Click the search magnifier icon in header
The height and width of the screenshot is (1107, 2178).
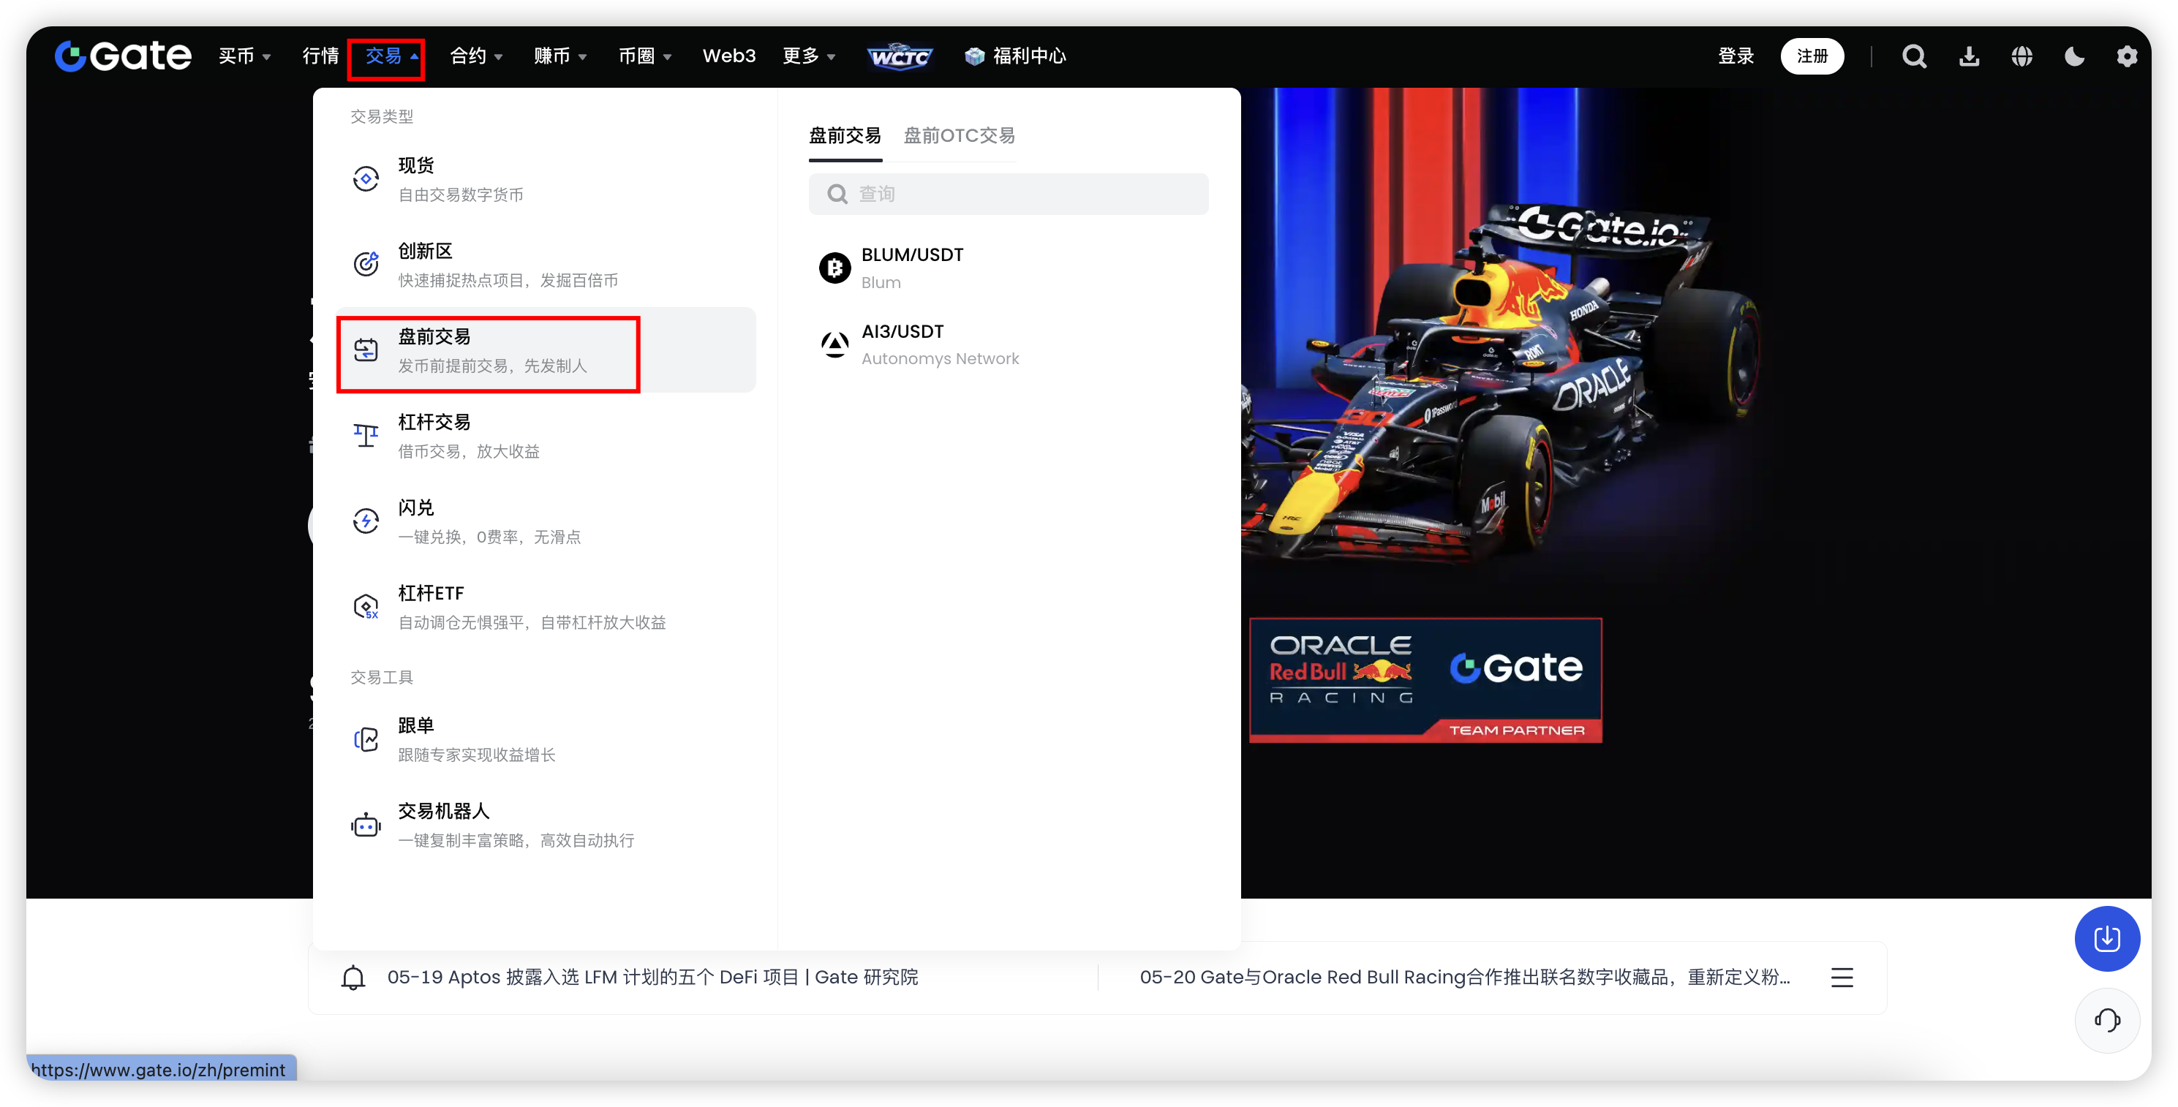tap(1914, 56)
